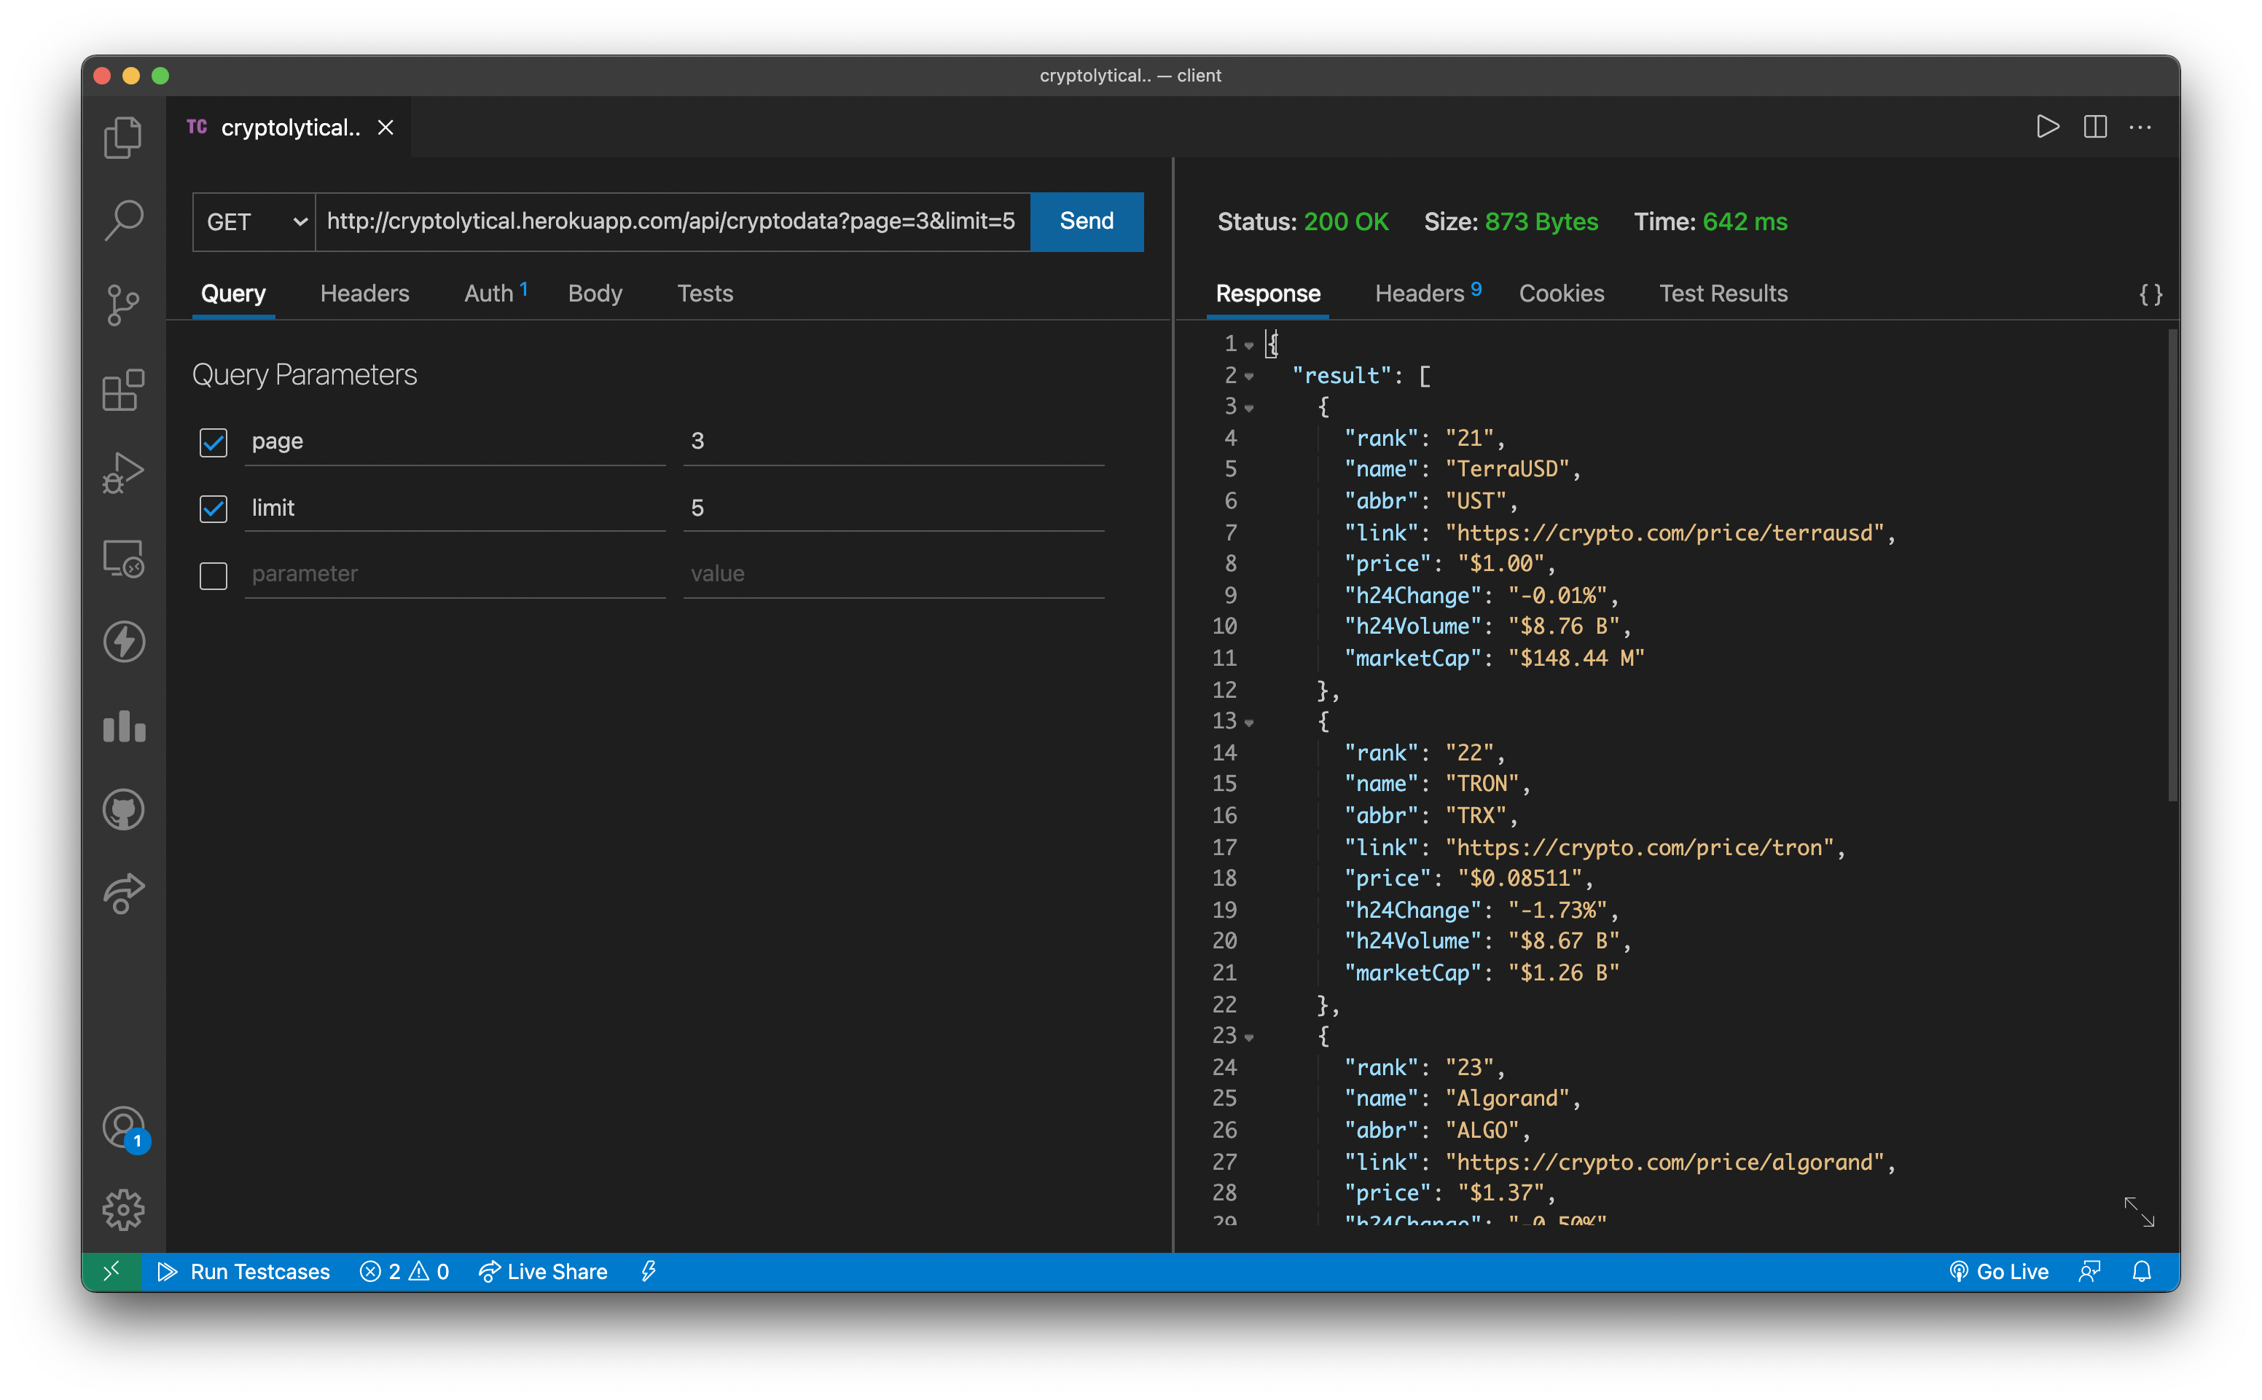Click the lightning icon in status bar
The height and width of the screenshot is (1400, 2262).
649,1273
